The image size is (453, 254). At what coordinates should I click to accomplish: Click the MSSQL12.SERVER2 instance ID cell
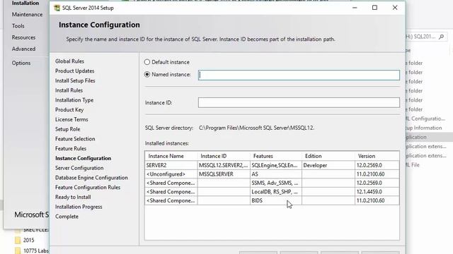(224, 165)
